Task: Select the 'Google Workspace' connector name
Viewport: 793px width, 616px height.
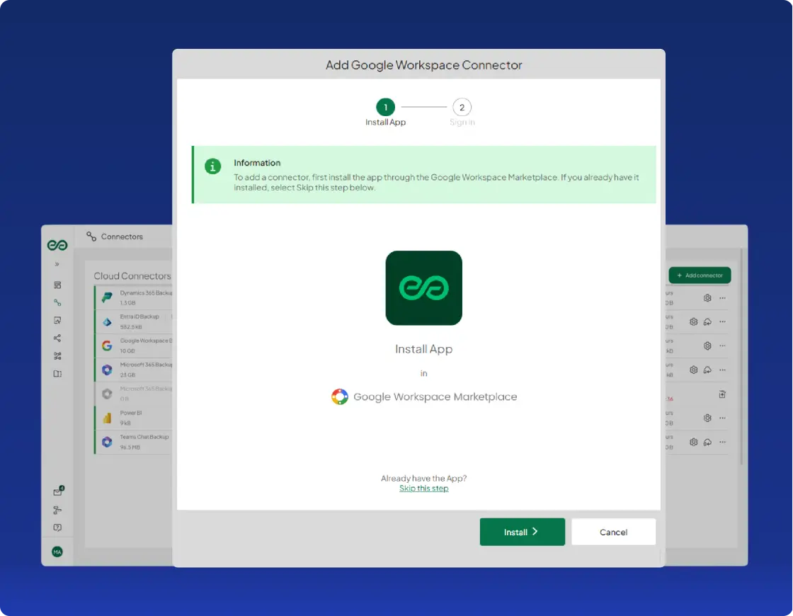Action: pos(146,341)
